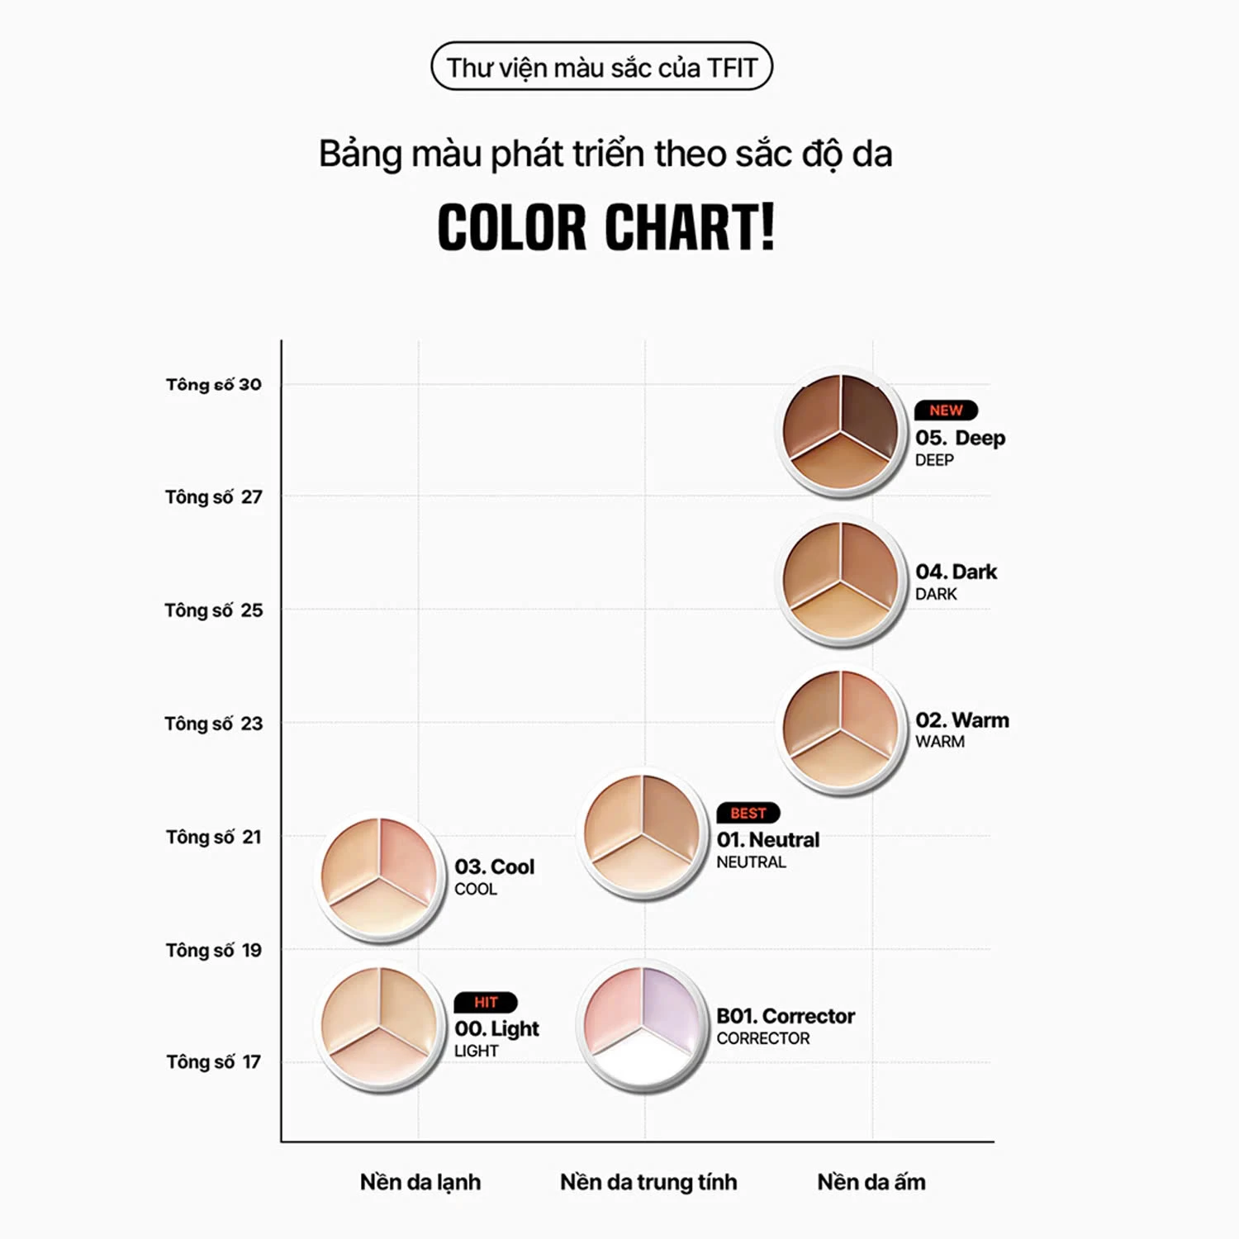Click the 00. Light concealer palette
The image size is (1239, 1239).
(x=379, y=1027)
